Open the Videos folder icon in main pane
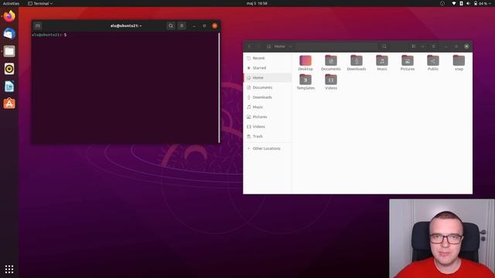This screenshot has height=278, width=495. (331, 82)
